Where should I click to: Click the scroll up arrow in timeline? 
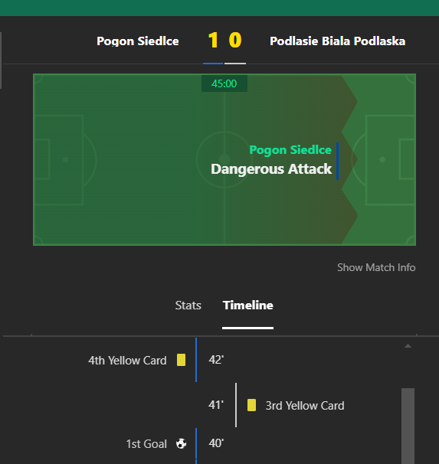[x=408, y=346]
